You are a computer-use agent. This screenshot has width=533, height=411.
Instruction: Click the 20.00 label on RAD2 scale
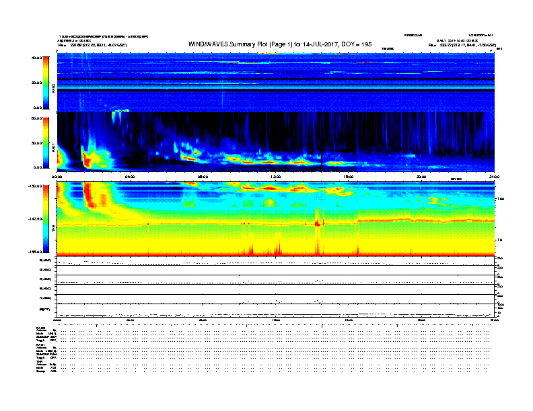[36, 83]
